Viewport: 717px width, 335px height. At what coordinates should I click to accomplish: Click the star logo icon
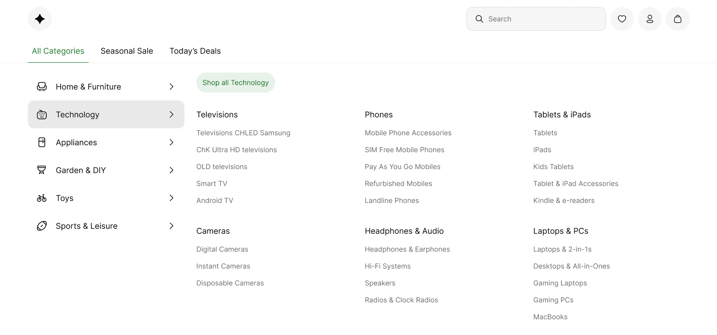coord(40,19)
